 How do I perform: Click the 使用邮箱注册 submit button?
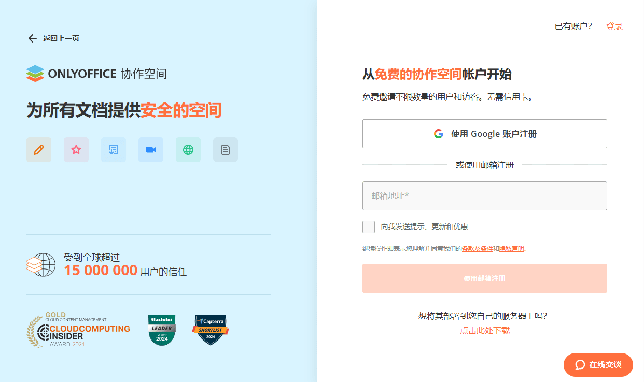[484, 278]
